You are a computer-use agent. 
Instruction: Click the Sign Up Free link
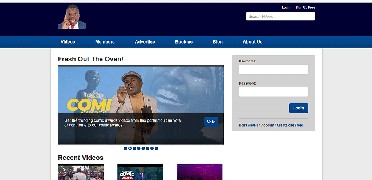305,7
